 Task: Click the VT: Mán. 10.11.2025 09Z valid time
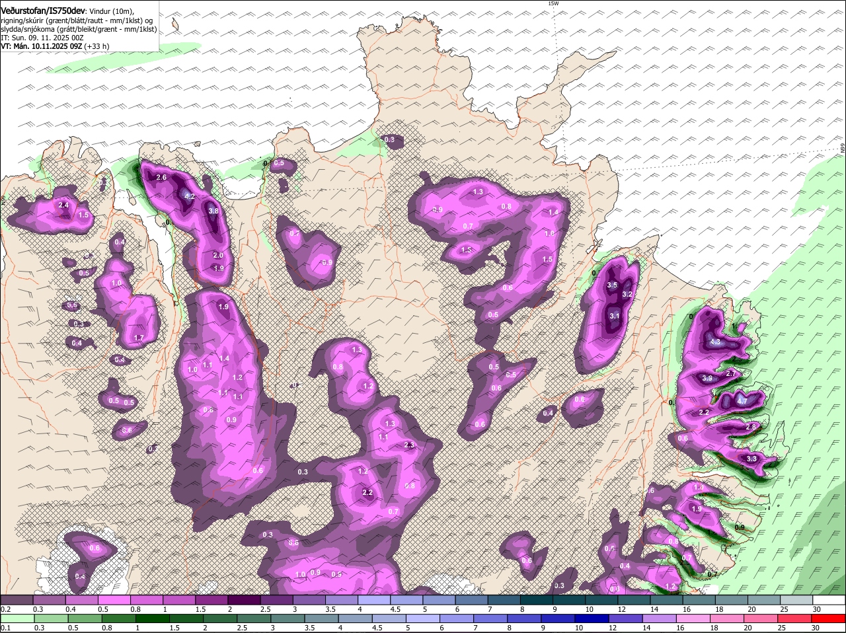point(41,46)
